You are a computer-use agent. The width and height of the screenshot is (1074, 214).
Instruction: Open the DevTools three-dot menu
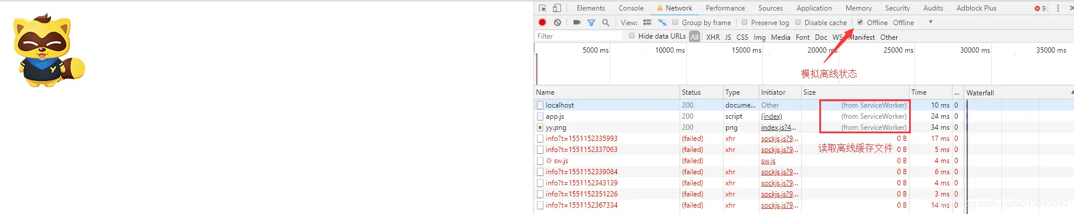[x=1058, y=8]
